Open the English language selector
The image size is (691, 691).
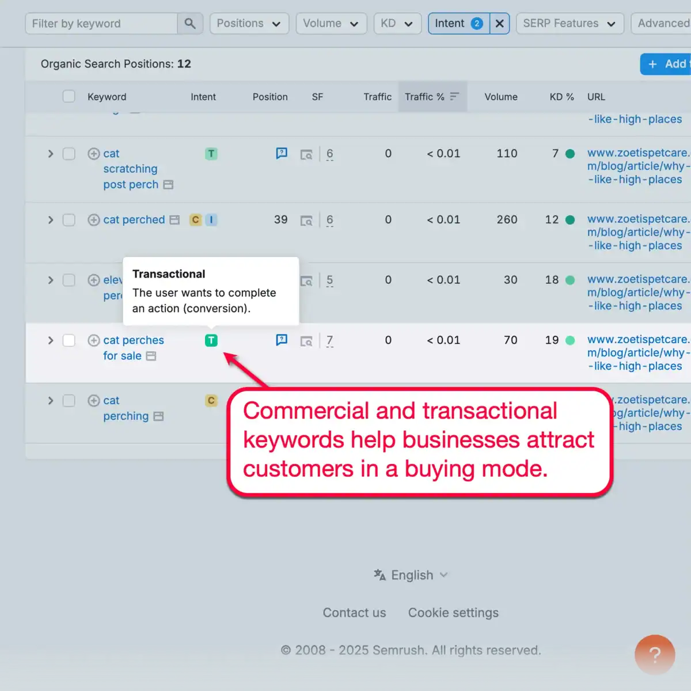pos(411,575)
